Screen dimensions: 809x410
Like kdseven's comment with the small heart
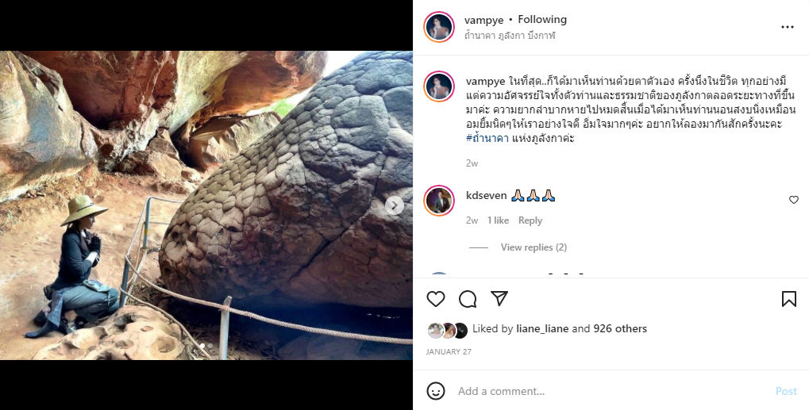[793, 200]
